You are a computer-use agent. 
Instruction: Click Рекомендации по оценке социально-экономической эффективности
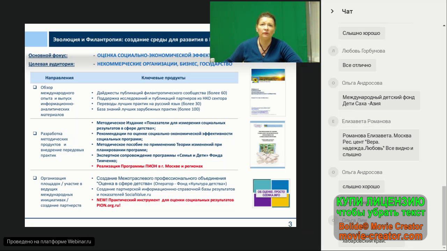[164, 136]
